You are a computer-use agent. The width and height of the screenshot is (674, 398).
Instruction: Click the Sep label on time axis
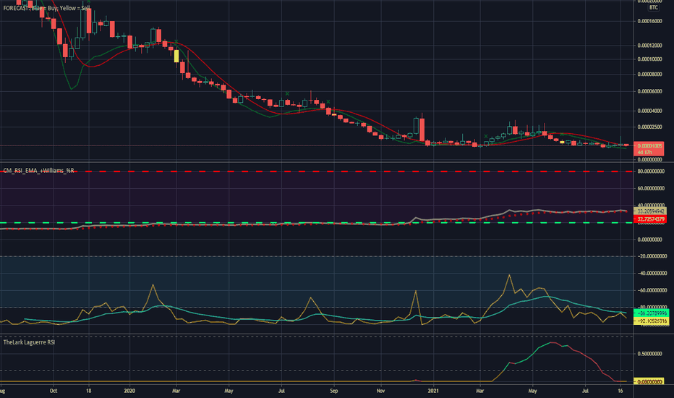[x=334, y=391]
